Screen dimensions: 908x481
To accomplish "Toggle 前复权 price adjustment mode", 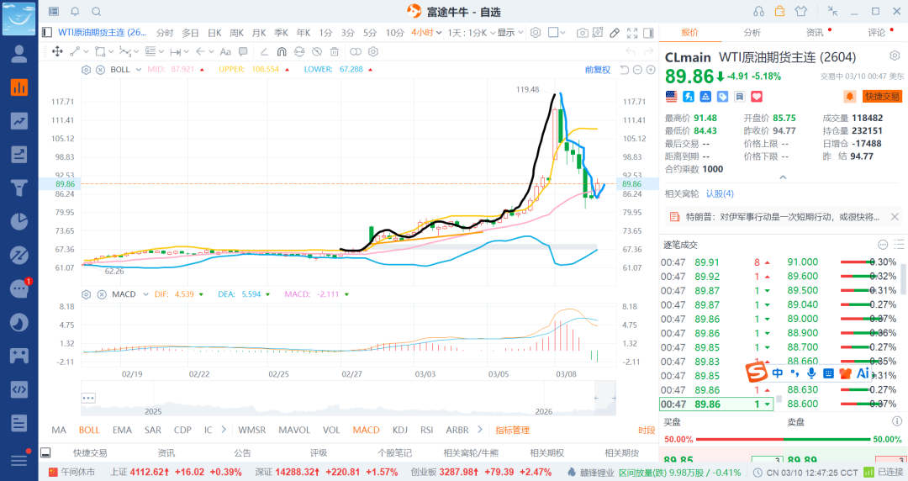I will click(x=598, y=70).
